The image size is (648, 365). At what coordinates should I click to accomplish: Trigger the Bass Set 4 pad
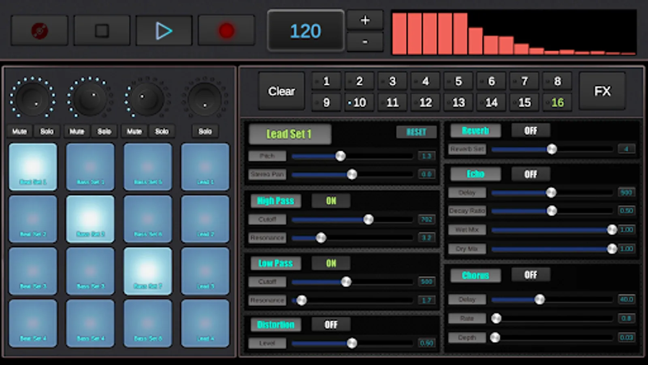click(90, 323)
